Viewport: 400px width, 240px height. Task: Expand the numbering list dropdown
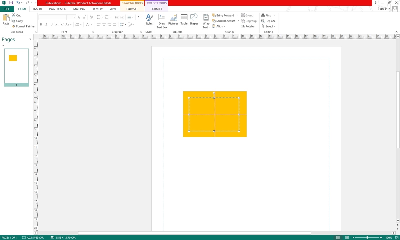(110, 17)
